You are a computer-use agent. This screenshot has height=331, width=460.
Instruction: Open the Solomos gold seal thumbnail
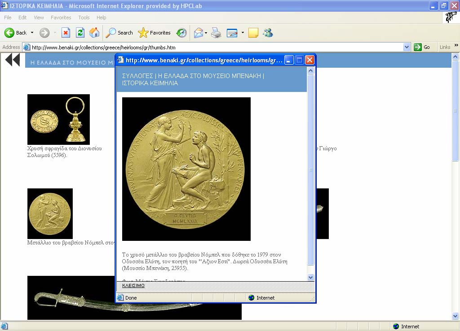58,119
